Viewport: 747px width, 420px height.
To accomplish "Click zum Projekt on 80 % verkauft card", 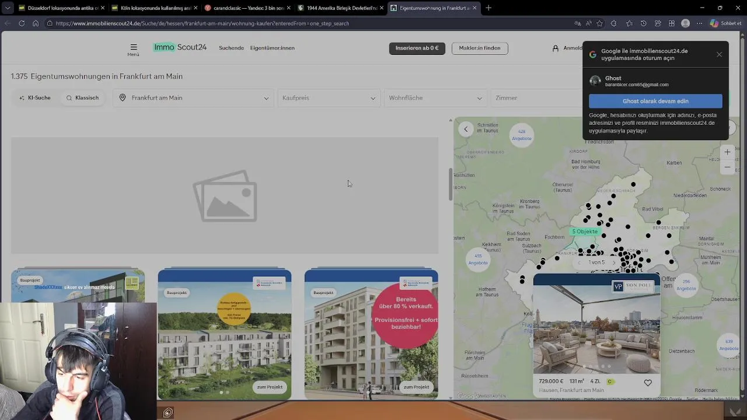I will coord(416,387).
